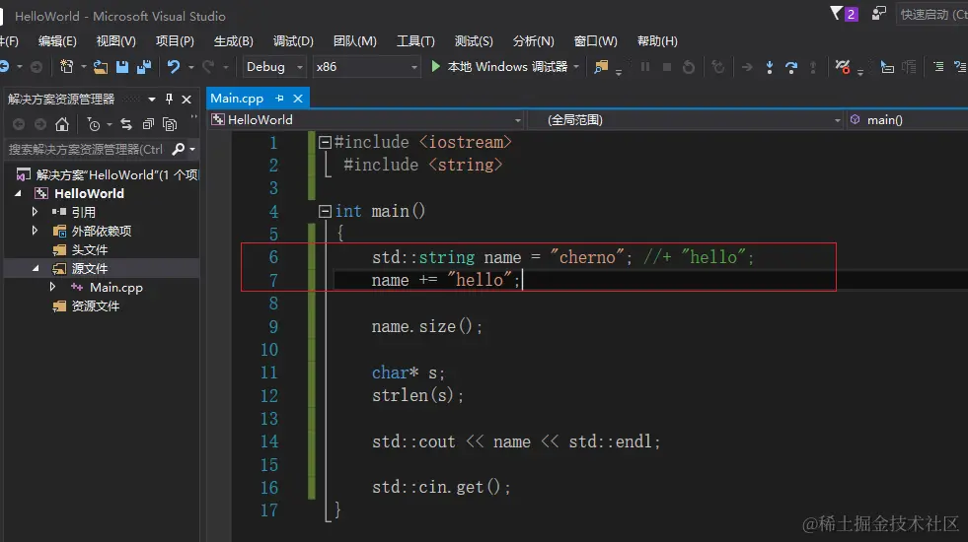Click the Sync with Active Document icon

click(x=126, y=124)
